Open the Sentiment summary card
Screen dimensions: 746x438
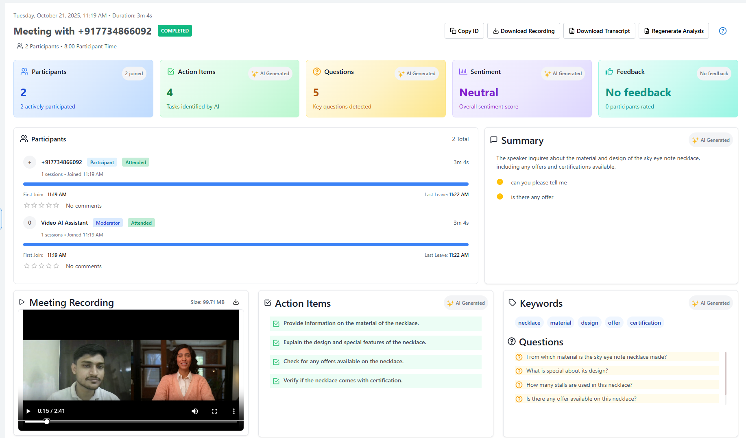tap(522, 89)
